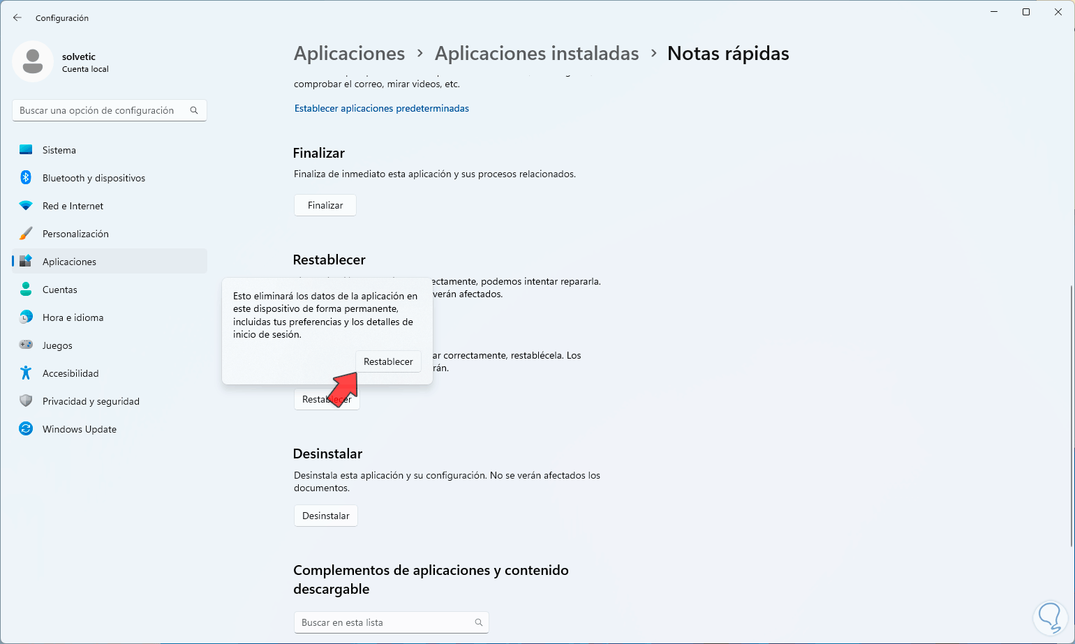Maximize the Configuración window
The width and height of the screenshot is (1075, 644).
click(x=1026, y=12)
